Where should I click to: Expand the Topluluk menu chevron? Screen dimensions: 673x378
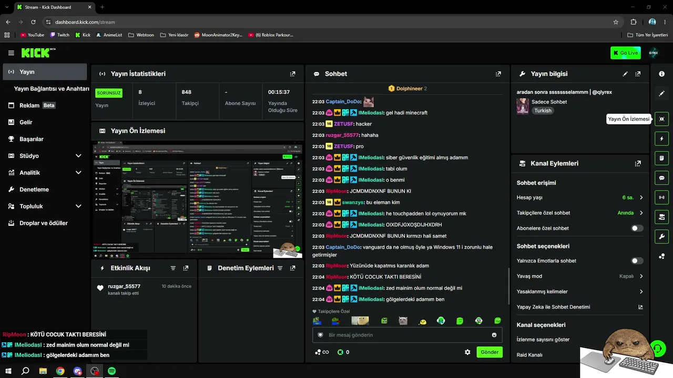point(78,206)
